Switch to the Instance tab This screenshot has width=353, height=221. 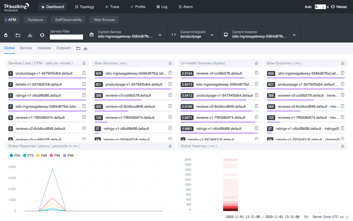44,48
